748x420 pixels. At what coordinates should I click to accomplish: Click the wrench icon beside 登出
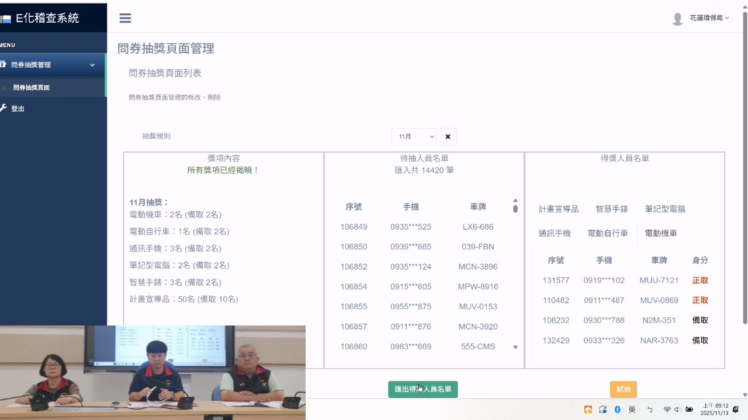tap(4, 108)
